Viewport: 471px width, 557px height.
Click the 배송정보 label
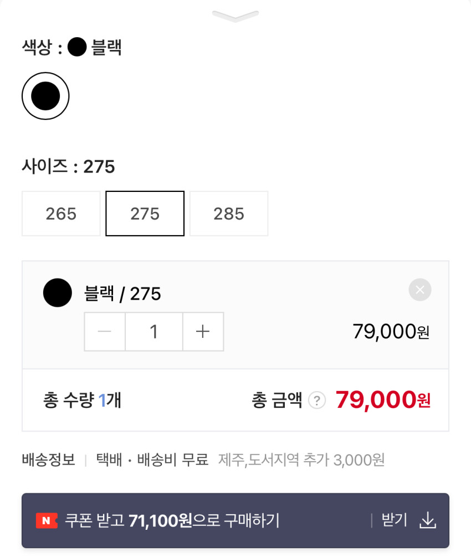[x=49, y=460]
